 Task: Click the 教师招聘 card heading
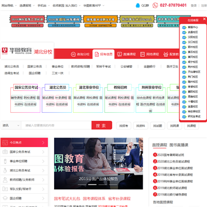120,87
